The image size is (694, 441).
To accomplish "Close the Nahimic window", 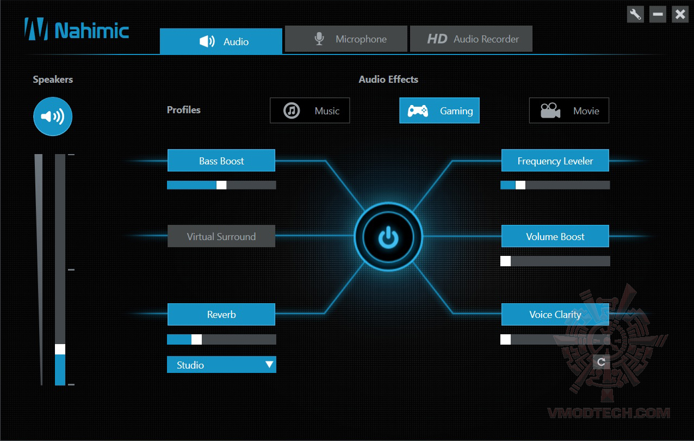I will pos(680,14).
